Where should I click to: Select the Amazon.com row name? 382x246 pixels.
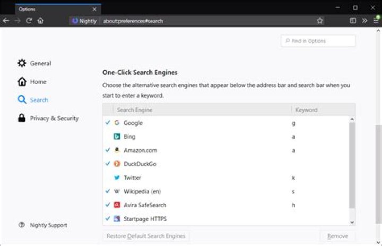tap(140, 150)
